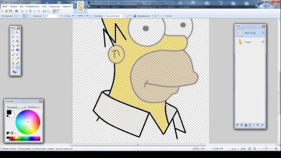Image resolution: width=281 pixels, height=158 pixels.
Task: Add a new layer in Layers panel
Action: (238, 125)
